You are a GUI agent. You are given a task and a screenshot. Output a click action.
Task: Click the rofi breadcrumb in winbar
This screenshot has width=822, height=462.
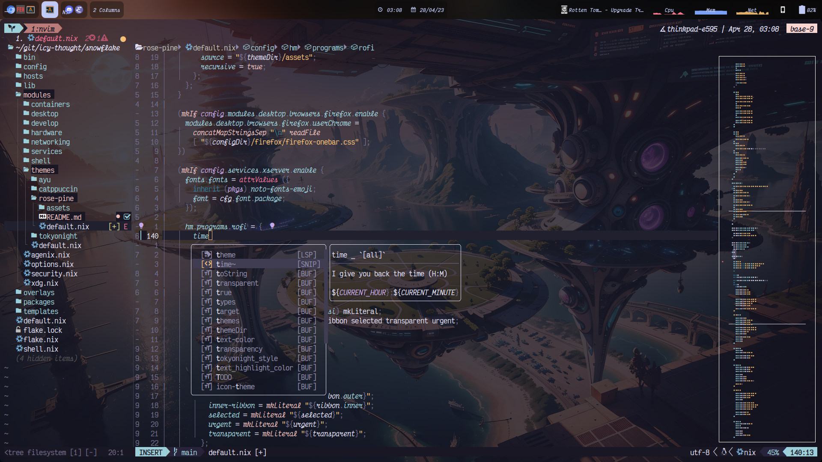365,48
